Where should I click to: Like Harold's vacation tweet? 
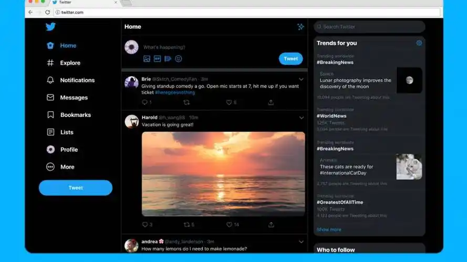pyautogui.click(x=229, y=224)
